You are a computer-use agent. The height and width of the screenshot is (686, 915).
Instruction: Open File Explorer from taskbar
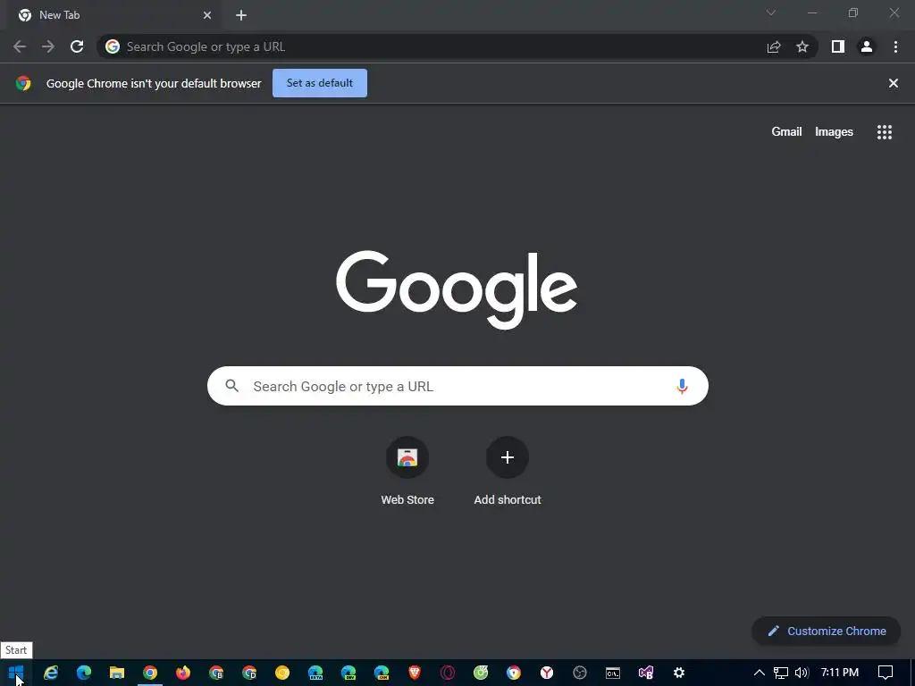[x=117, y=673]
